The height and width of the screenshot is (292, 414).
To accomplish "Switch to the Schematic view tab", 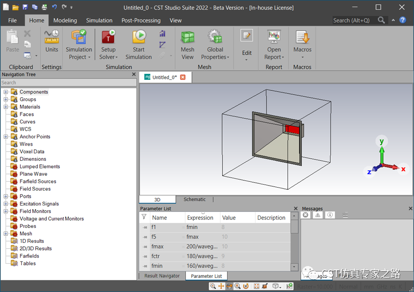I will click(194, 199).
